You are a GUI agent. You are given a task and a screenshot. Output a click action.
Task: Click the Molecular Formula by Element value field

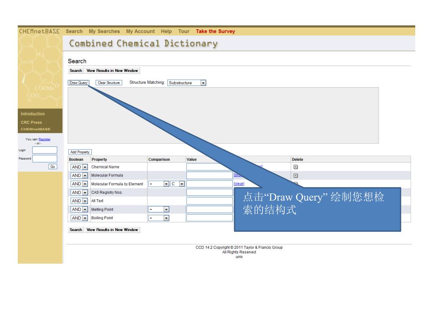click(x=210, y=184)
